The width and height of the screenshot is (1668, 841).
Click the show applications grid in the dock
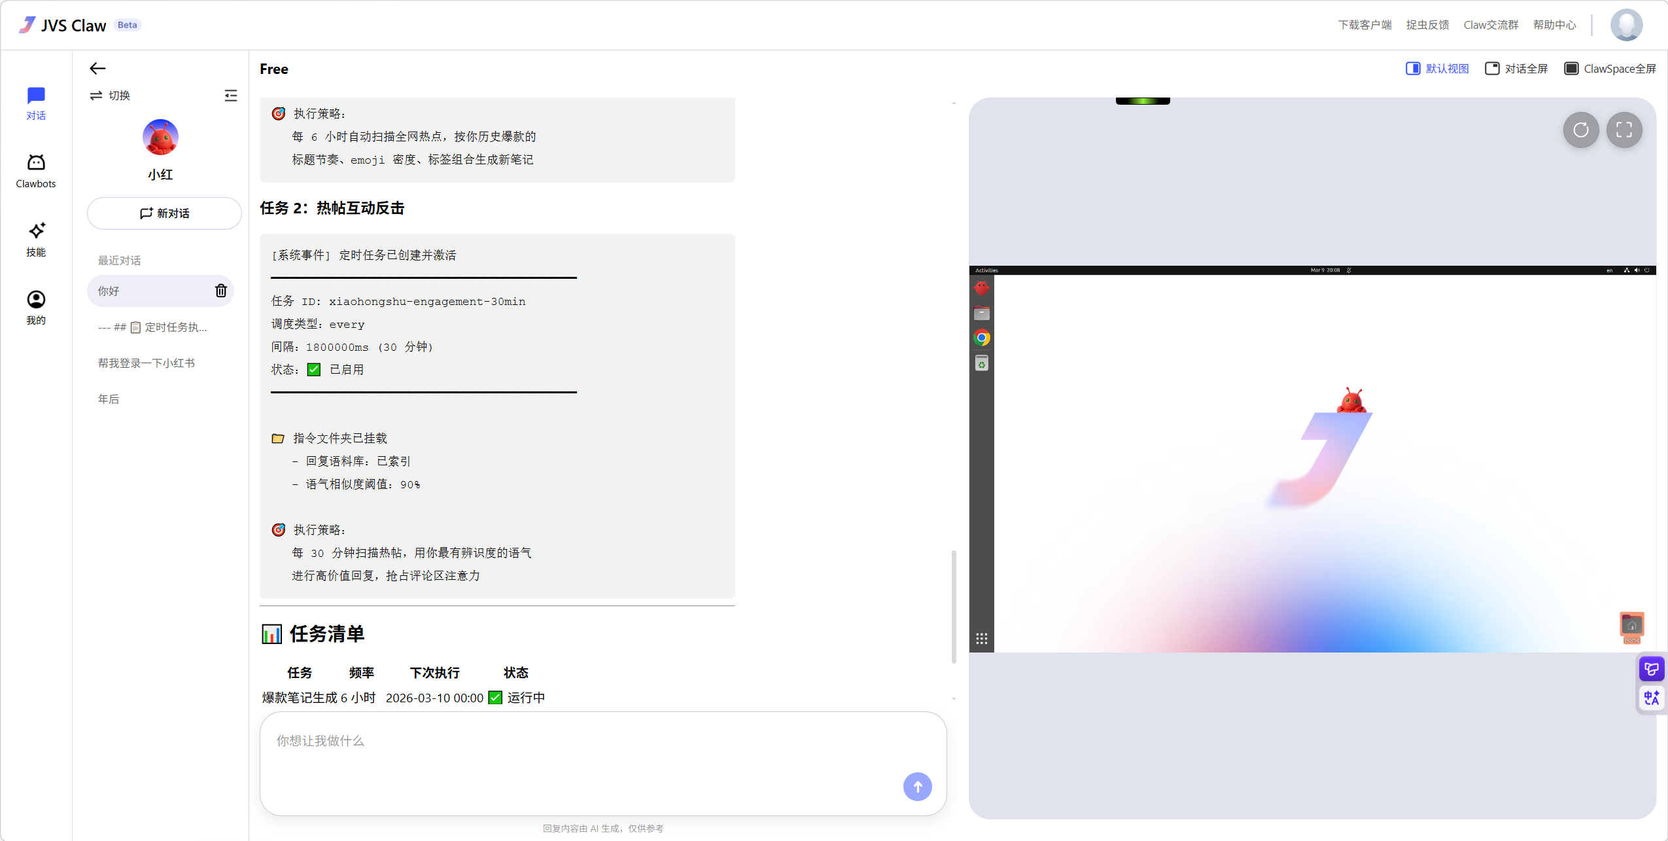point(981,637)
